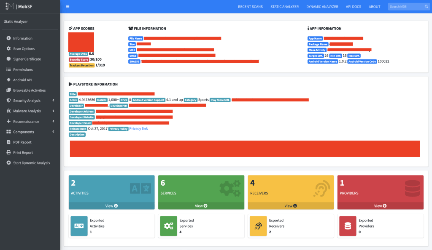The image size is (432, 250).
Task: Open Recent Scans in the top navigation
Action: click(251, 7)
